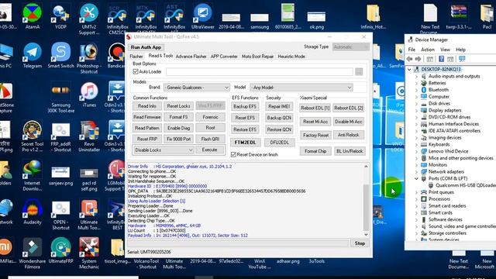Screen dimensions: 496x279
Task: Open Infinix_Hot folder on desktop
Action: click(x=374, y=16)
